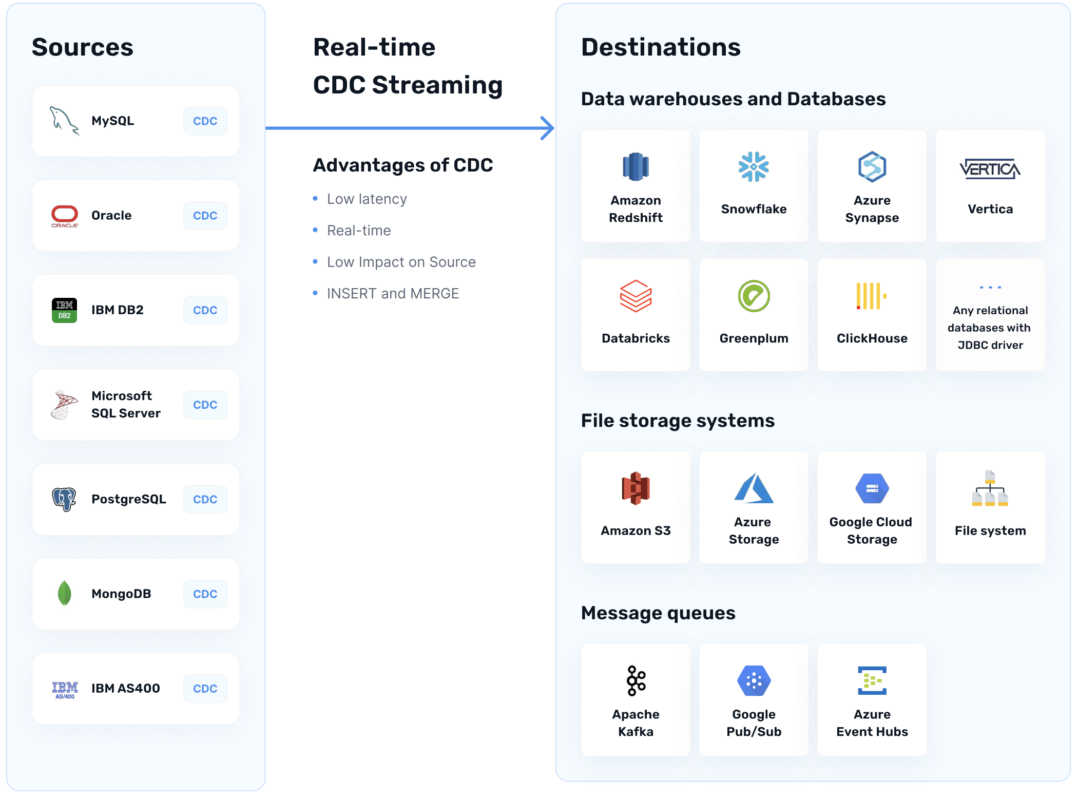Select the File system icon

coord(990,488)
